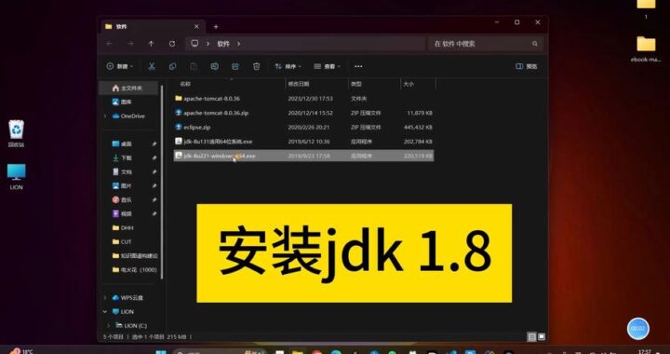Click the chevron before 软件 in address bar
The width and height of the screenshot is (670, 354).
click(x=208, y=44)
